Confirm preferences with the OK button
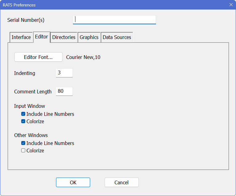Viewport: 236px width, 196px height. tap(73, 182)
